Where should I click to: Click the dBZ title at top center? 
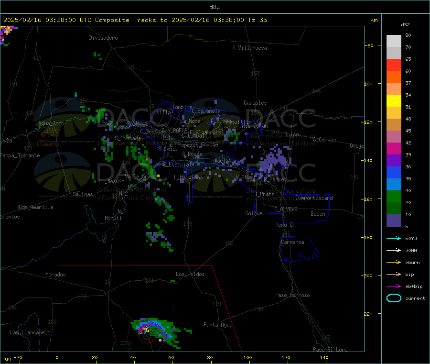[215, 7]
